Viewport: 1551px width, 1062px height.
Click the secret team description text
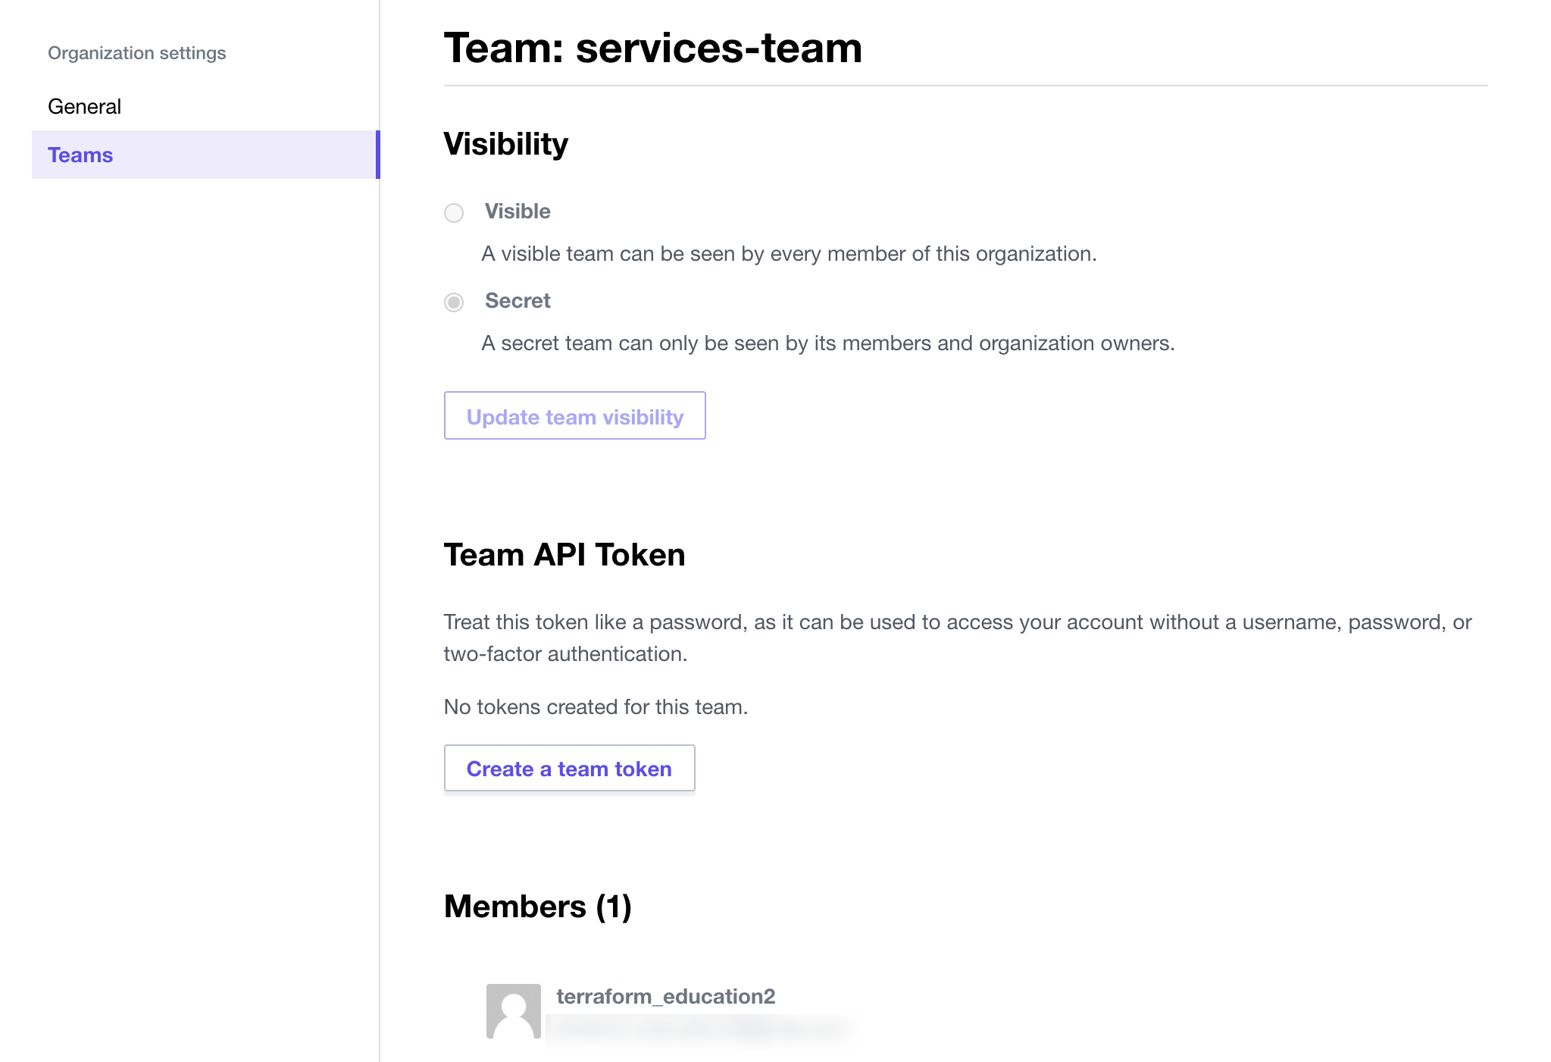pos(828,343)
